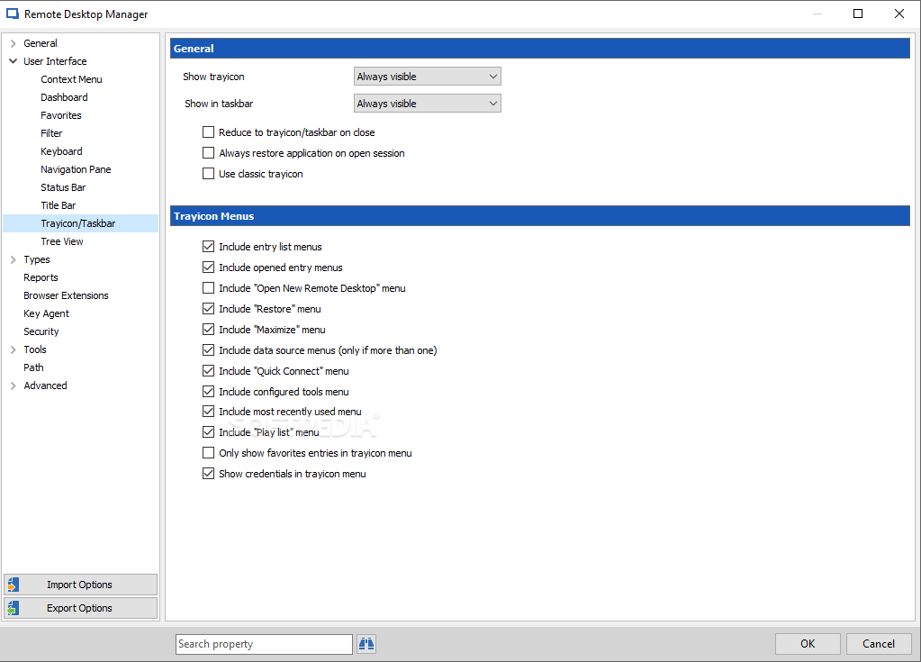Select the Tools tree label
This screenshot has height=662, width=921.
(x=34, y=349)
